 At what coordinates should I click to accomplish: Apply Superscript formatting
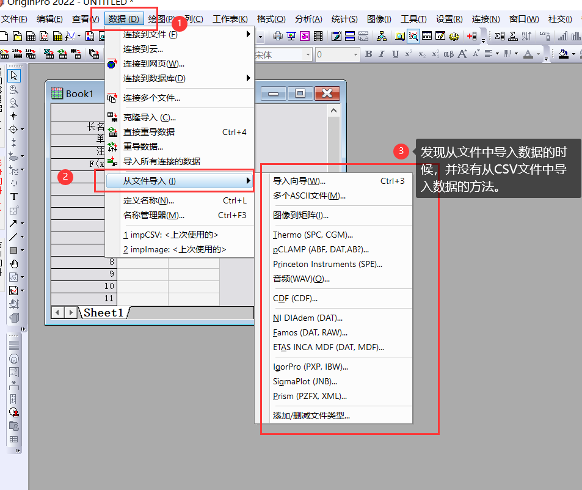[409, 54]
